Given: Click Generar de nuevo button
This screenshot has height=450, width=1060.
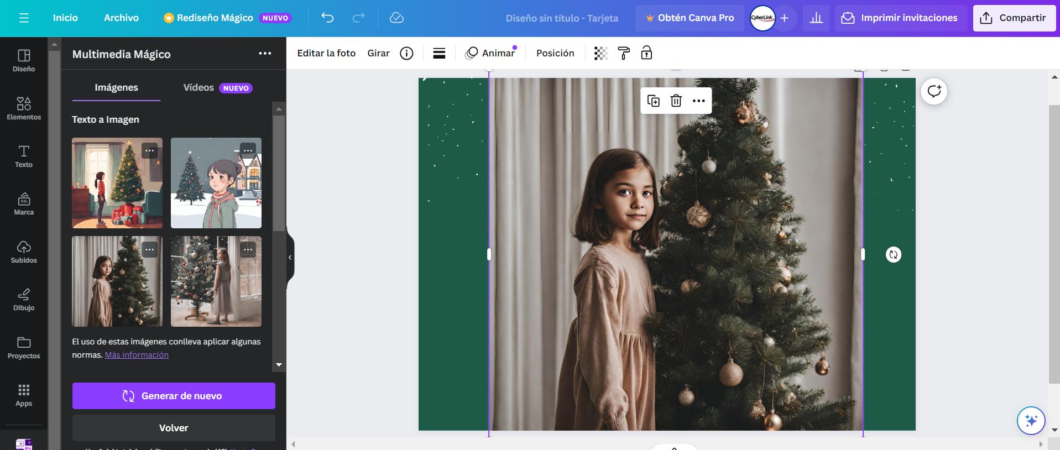Looking at the screenshot, I should pyautogui.click(x=174, y=396).
